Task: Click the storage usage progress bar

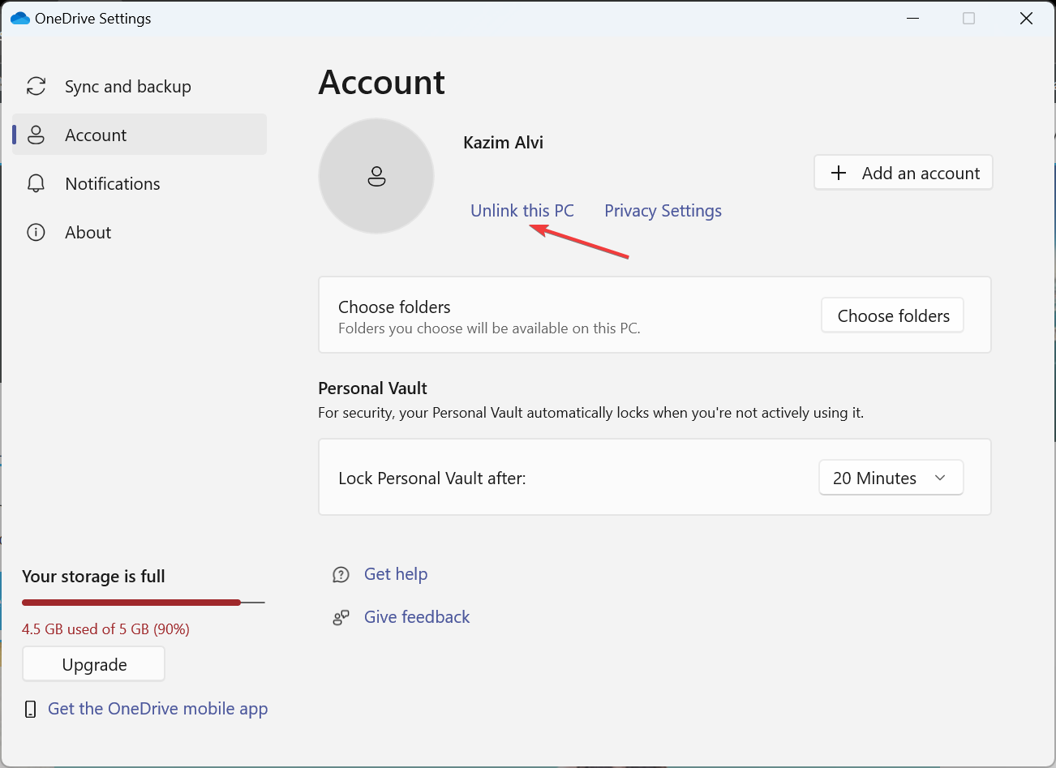Action: point(144,603)
